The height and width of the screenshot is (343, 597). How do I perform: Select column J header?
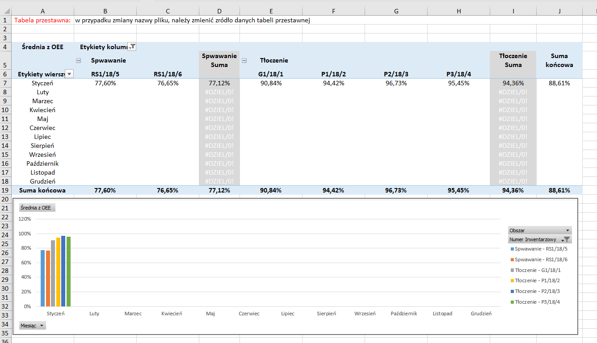coord(559,11)
